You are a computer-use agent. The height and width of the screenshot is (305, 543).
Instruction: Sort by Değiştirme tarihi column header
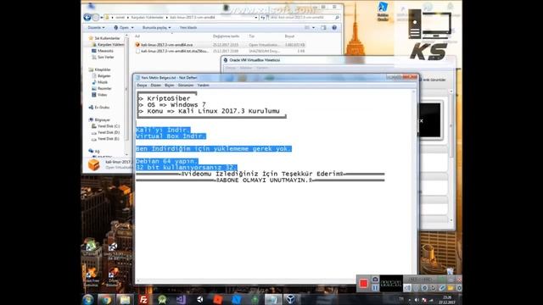pyautogui.click(x=226, y=36)
